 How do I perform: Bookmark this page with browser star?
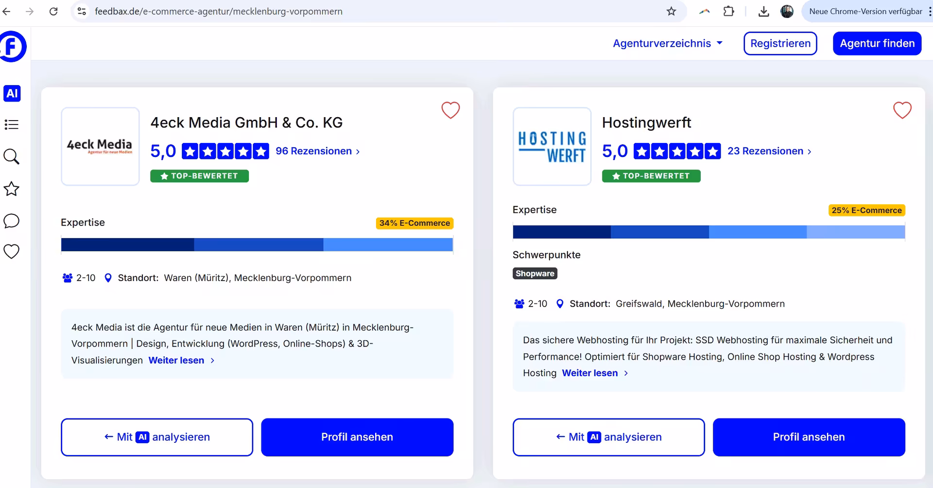pyautogui.click(x=671, y=11)
